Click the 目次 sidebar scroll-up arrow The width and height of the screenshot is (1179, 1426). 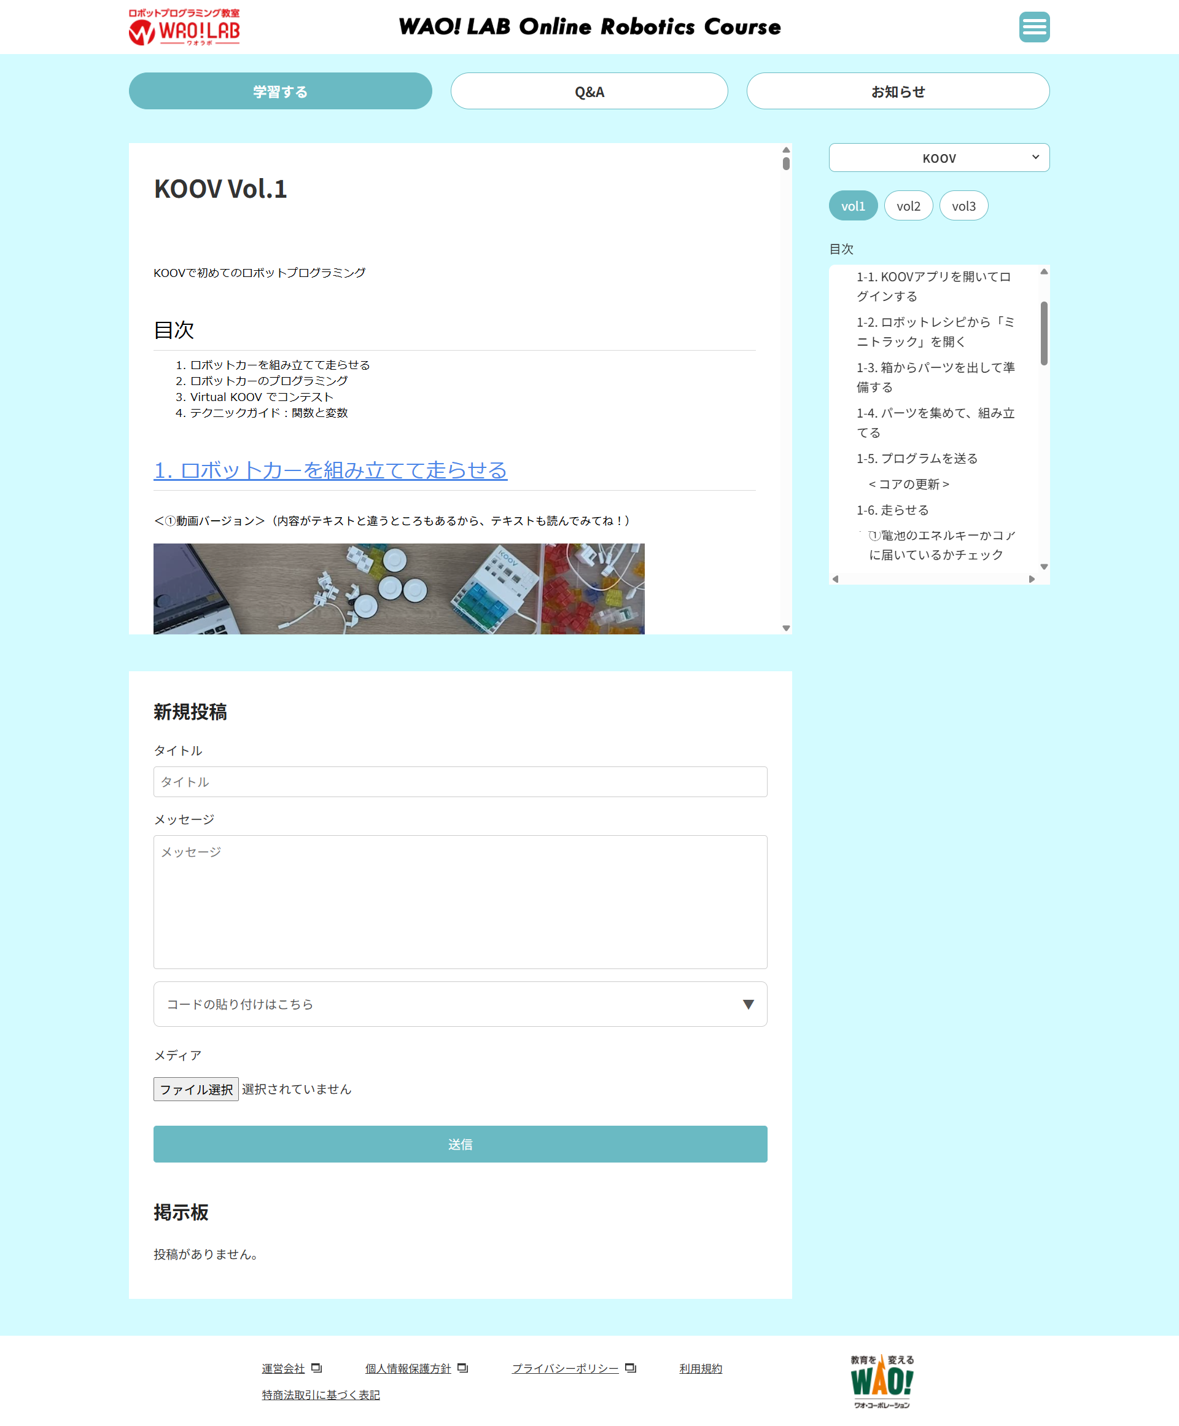(x=1044, y=271)
